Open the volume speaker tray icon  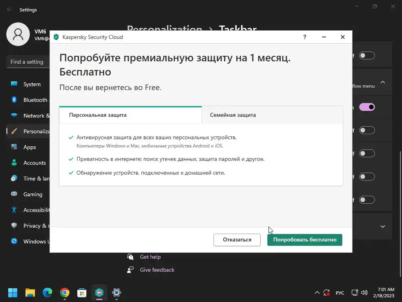pyautogui.click(x=364, y=293)
